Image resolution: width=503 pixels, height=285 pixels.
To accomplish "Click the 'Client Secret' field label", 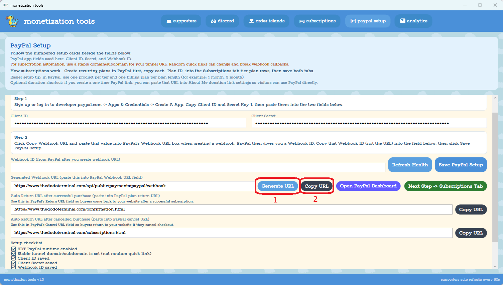I will click(263, 116).
